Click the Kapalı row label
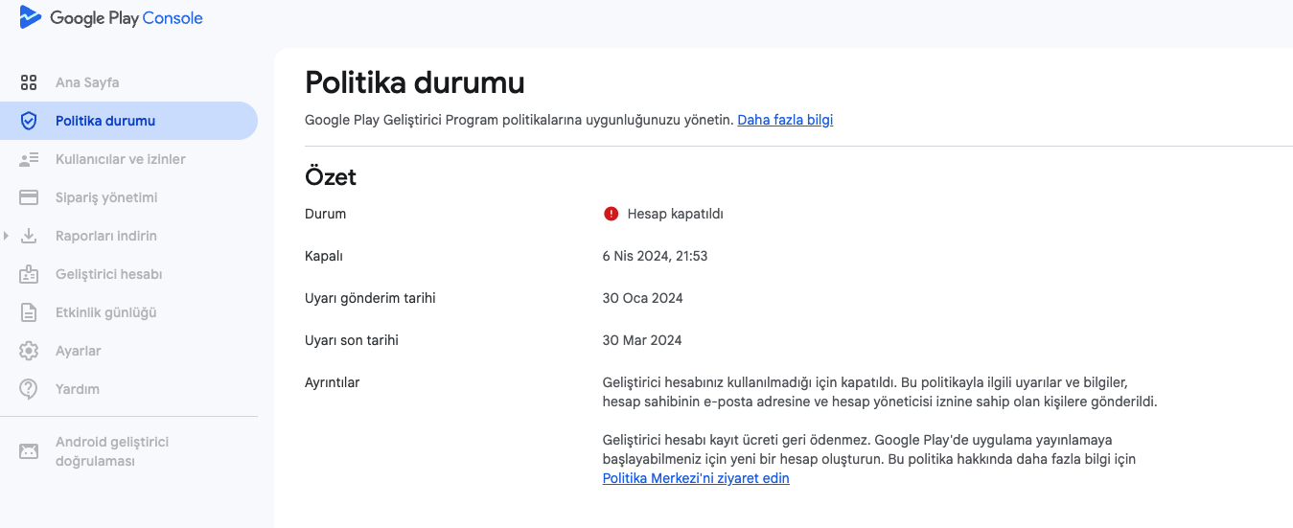The image size is (1293, 528). (x=324, y=256)
